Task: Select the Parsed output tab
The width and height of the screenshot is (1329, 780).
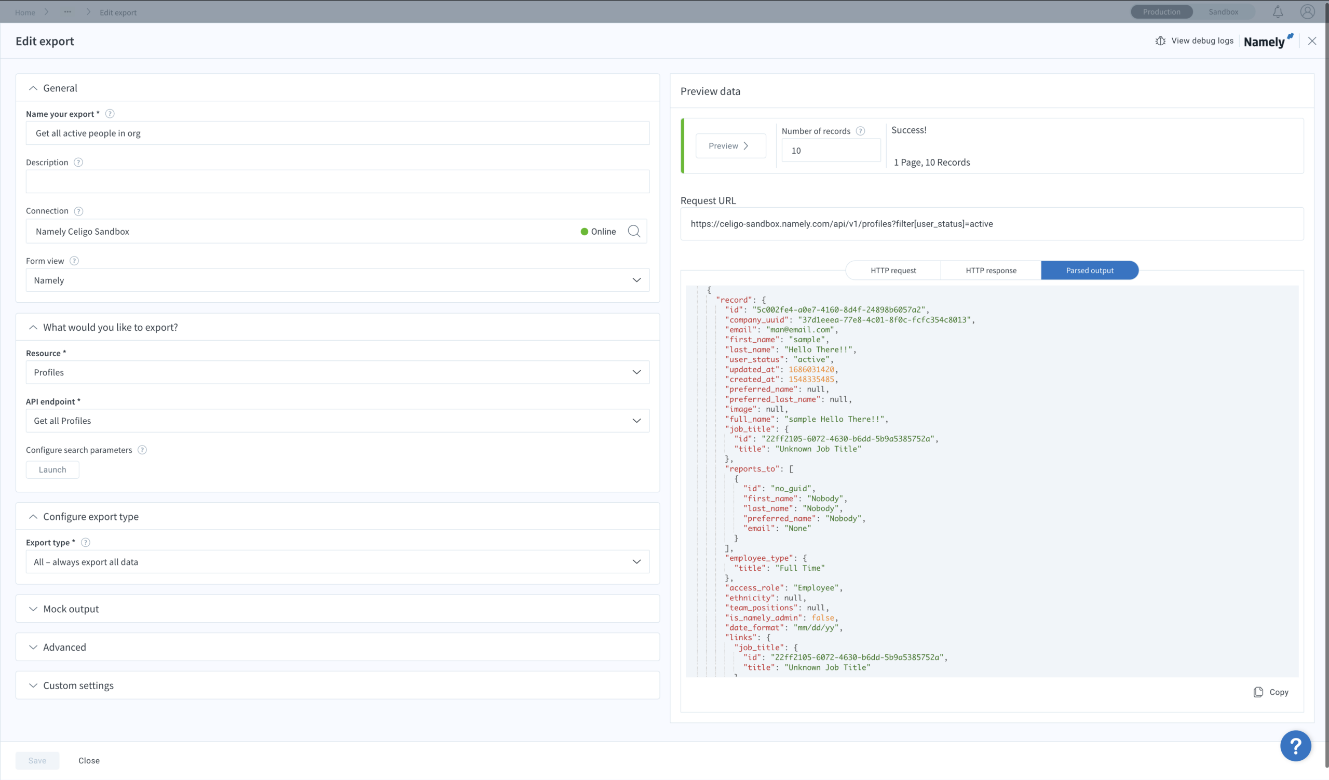Action: (1090, 271)
